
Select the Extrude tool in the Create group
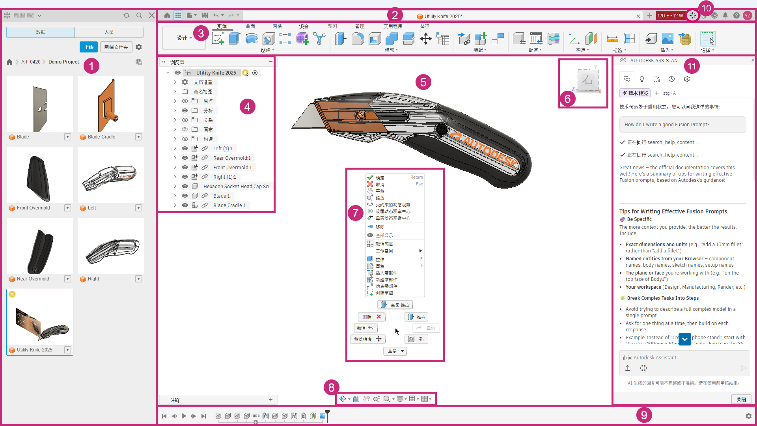tap(235, 39)
